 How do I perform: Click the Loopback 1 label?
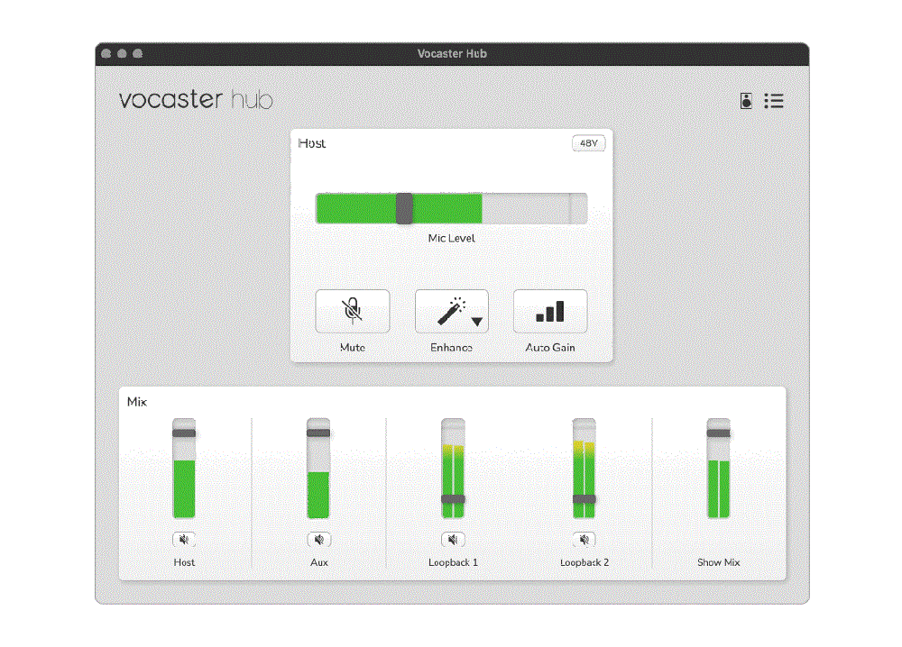[453, 562]
